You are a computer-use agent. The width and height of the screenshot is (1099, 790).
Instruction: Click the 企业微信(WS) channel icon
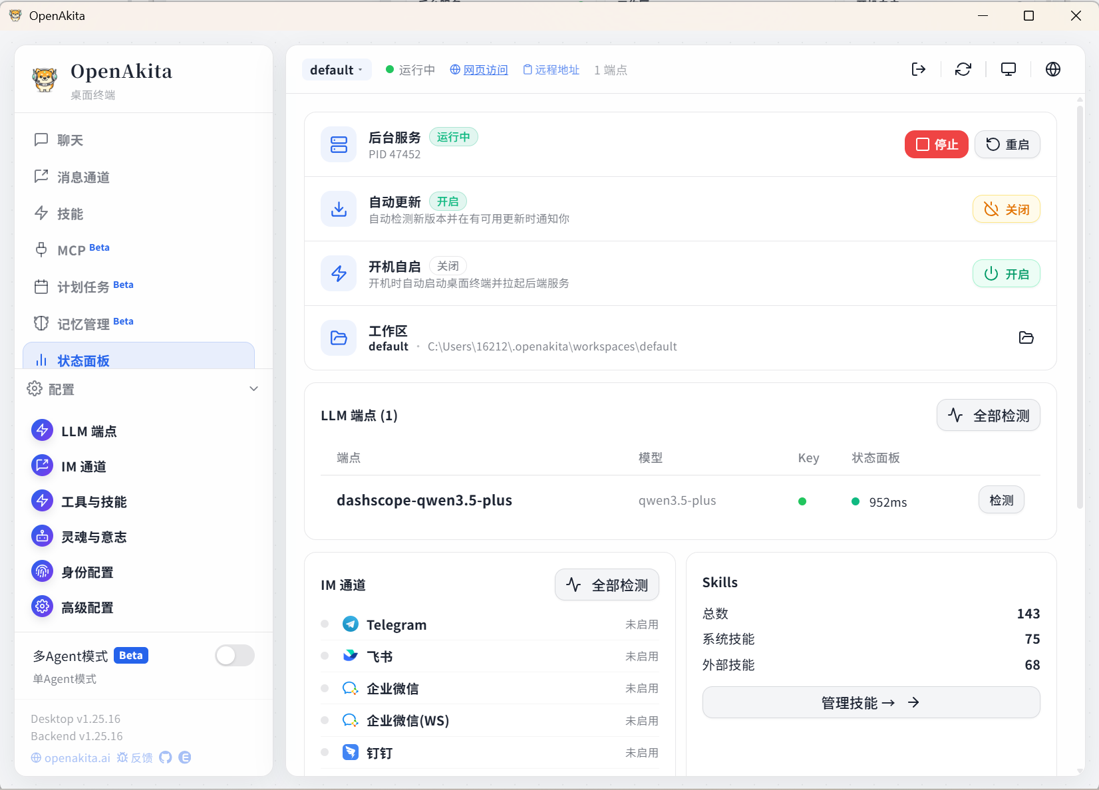coord(351,720)
